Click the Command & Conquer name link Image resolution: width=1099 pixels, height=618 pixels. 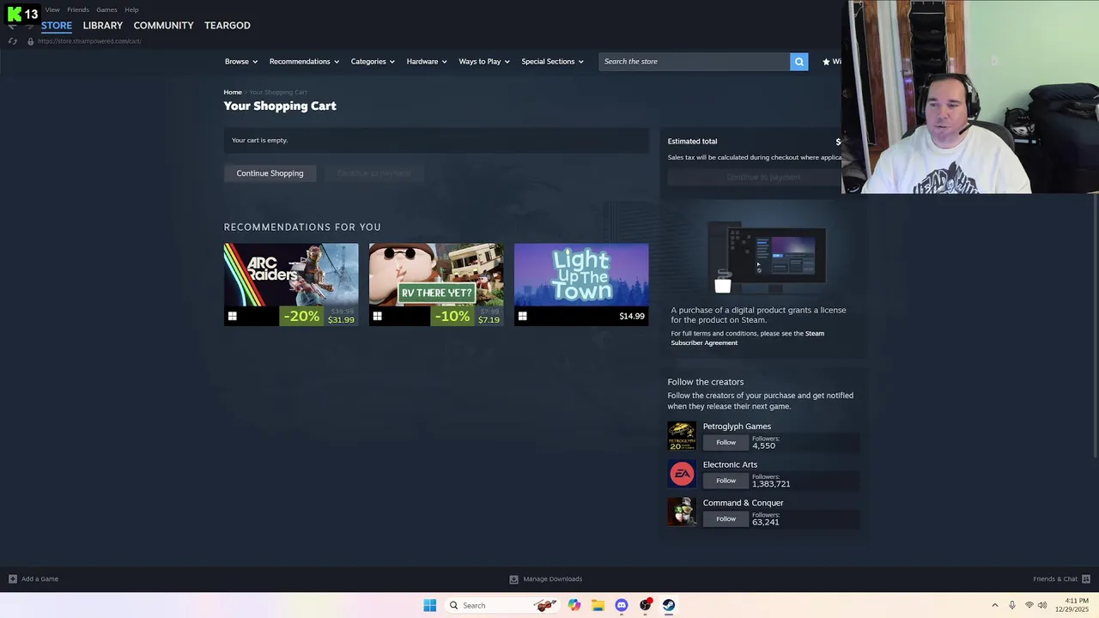click(743, 503)
